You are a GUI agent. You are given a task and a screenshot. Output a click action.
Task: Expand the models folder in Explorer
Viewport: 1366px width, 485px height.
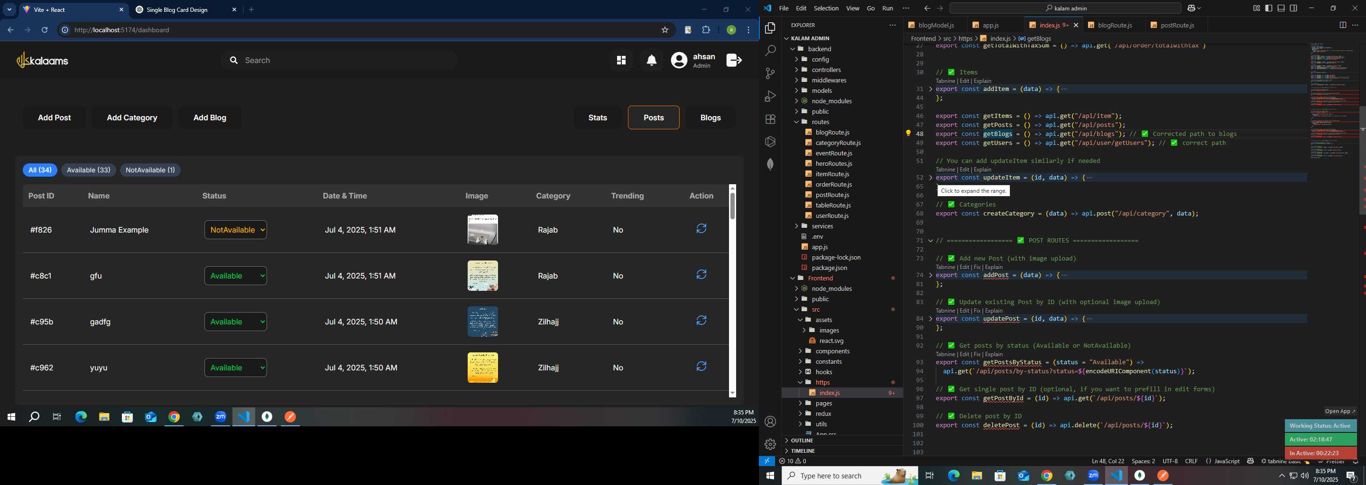click(822, 90)
